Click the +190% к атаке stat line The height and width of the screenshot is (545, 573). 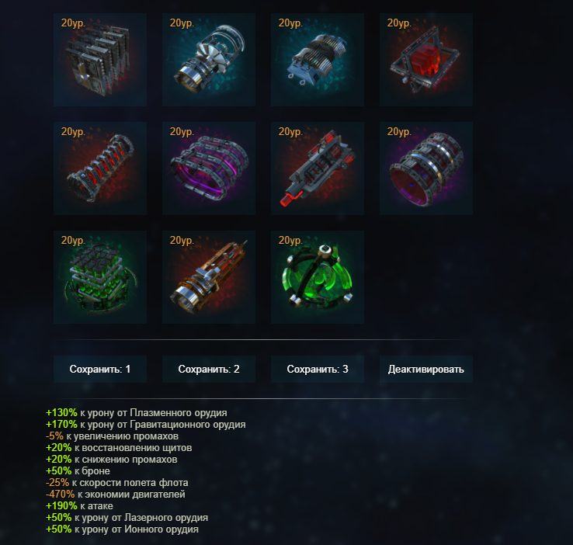coord(79,506)
